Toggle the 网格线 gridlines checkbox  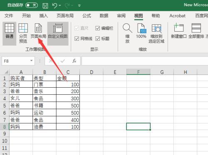click(x=77, y=39)
